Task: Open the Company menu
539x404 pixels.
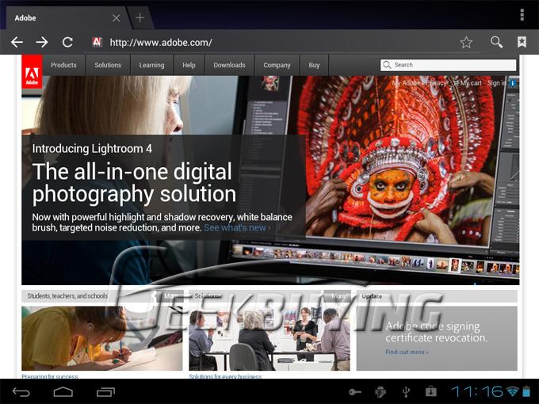Action: 277,65
